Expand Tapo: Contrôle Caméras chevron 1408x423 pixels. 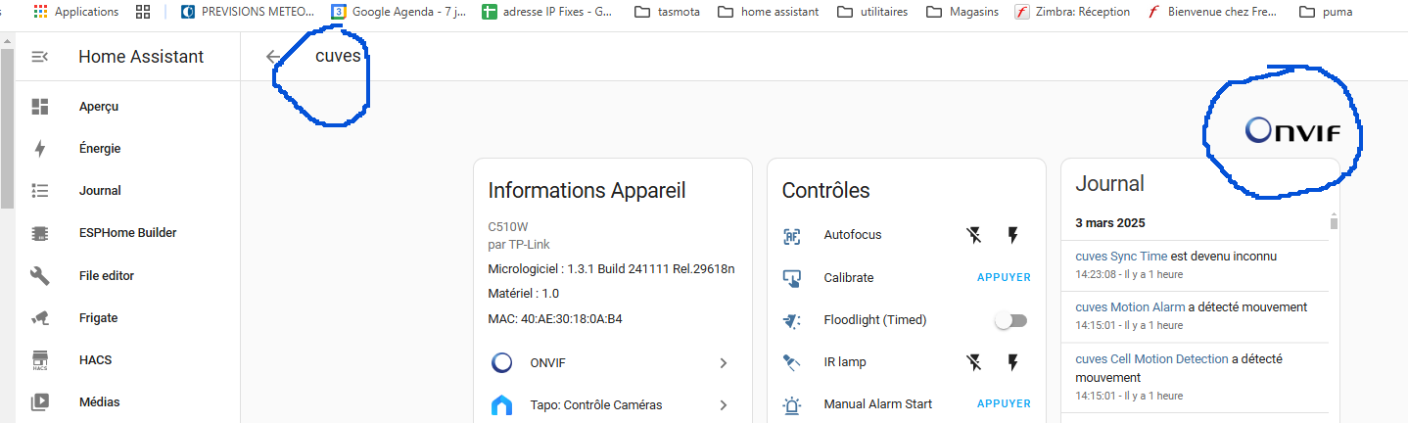coord(724,404)
